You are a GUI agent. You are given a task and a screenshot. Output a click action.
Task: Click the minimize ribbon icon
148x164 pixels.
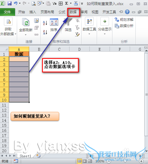pos(121,12)
